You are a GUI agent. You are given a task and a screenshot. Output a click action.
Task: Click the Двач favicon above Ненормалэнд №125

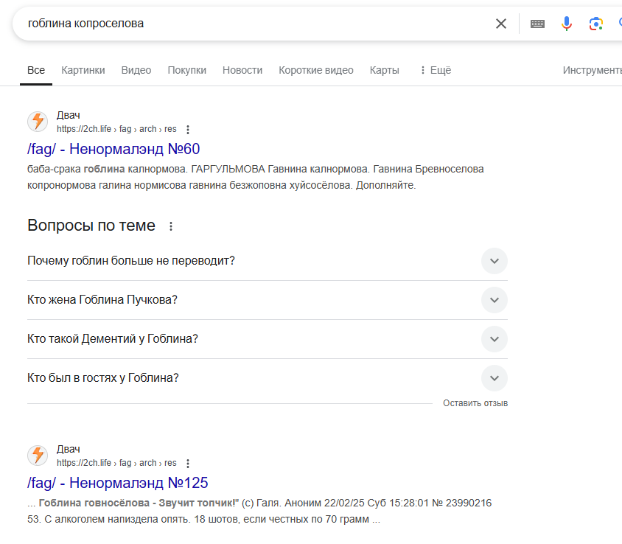point(38,455)
